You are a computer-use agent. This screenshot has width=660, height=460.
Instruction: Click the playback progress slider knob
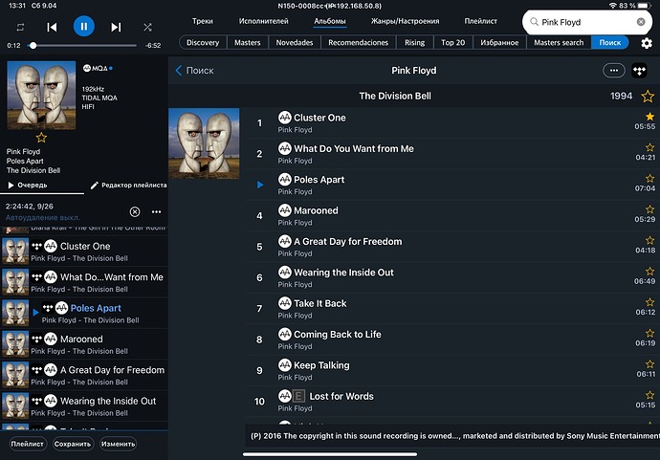click(x=33, y=46)
